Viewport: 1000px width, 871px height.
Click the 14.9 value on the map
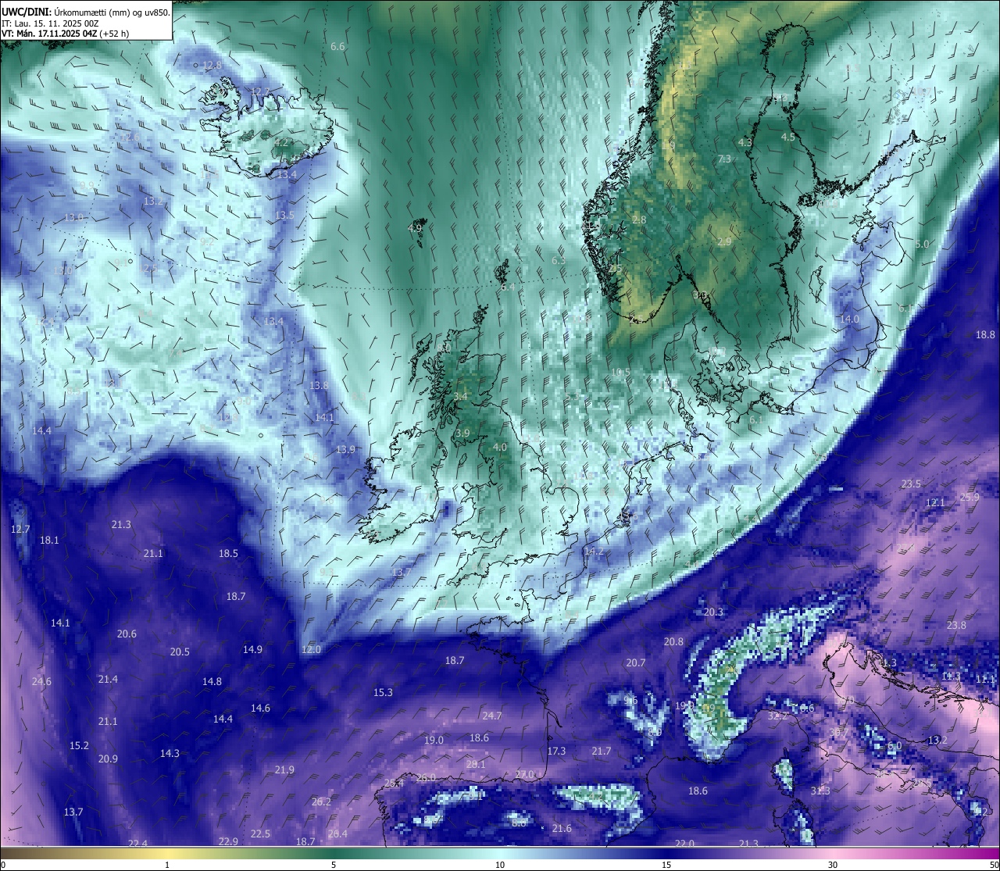click(252, 649)
